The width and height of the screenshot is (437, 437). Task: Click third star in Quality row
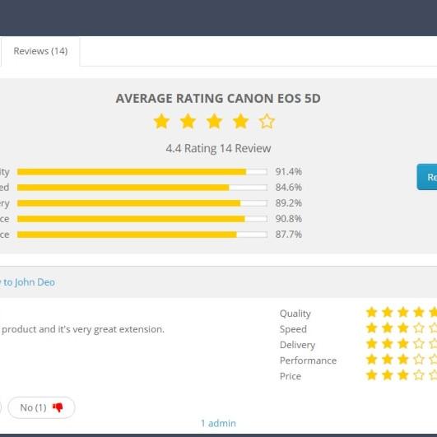403,313
